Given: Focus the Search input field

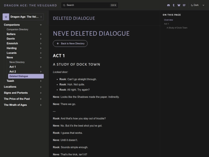Looking at the screenshot, I should pyautogui.click(x=89, y=5).
